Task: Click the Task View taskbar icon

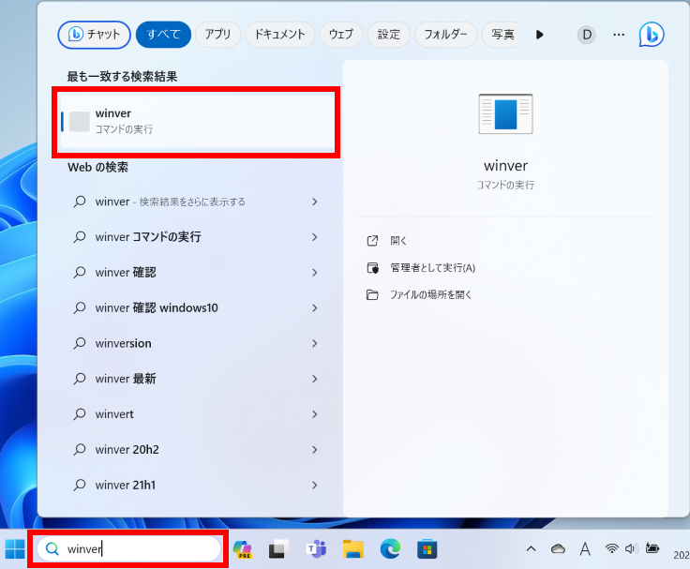Action: tap(278, 548)
